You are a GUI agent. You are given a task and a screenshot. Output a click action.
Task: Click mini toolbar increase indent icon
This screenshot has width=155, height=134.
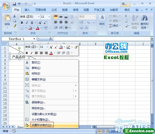coord(63,53)
